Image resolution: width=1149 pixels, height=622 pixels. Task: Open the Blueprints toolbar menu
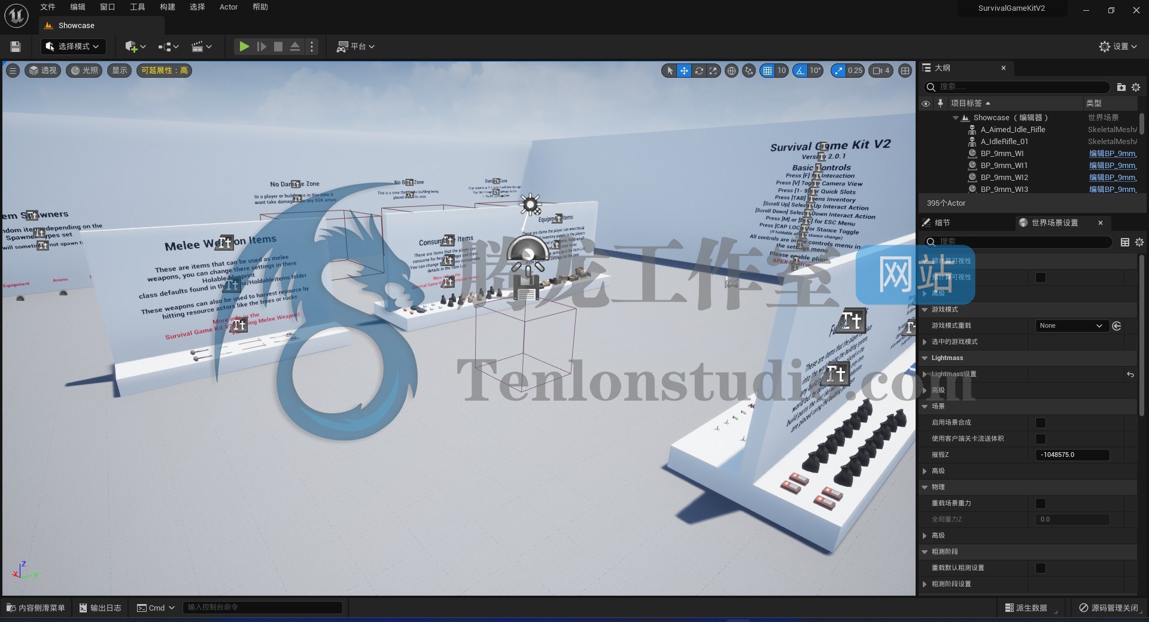point(168,47)
